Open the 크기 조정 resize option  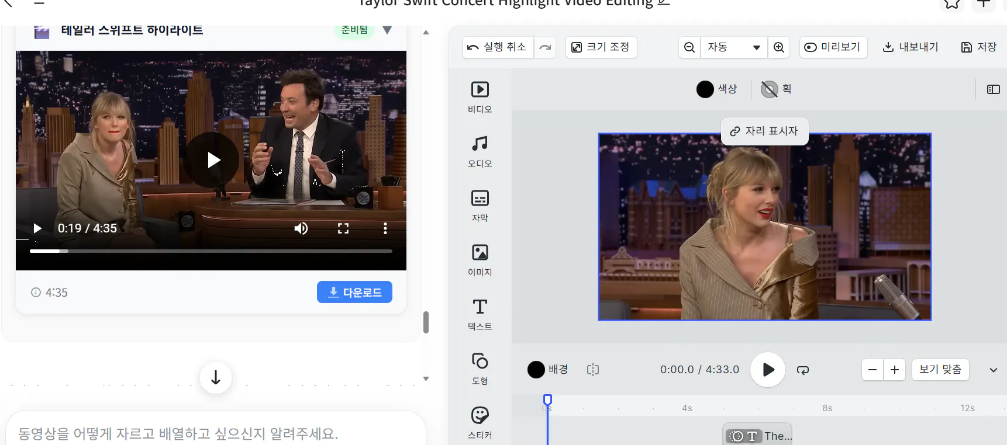[x=601, y=47]
